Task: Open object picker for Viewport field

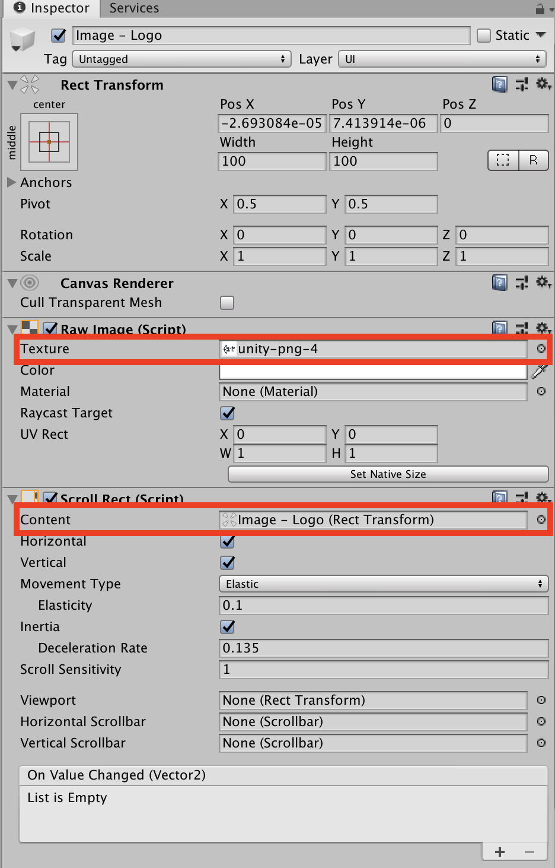Action: pos(541,700)
